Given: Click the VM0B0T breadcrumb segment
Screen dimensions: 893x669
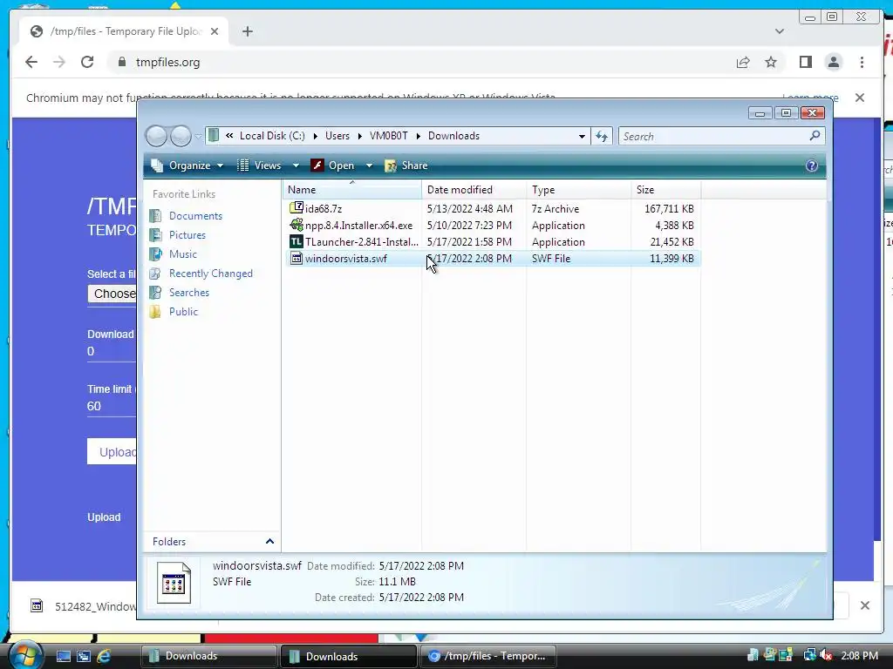Looking at the screenshot, I should (x=388, y=136).
